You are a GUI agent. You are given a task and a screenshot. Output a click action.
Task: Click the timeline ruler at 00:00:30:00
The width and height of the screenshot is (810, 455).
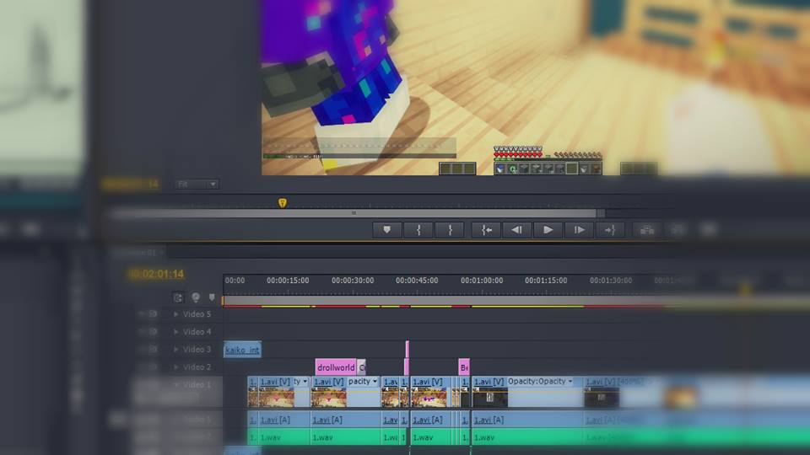tap(353, 281)
